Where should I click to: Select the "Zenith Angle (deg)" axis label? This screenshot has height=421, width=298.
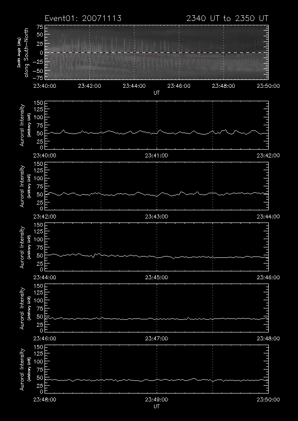(19, 53)
